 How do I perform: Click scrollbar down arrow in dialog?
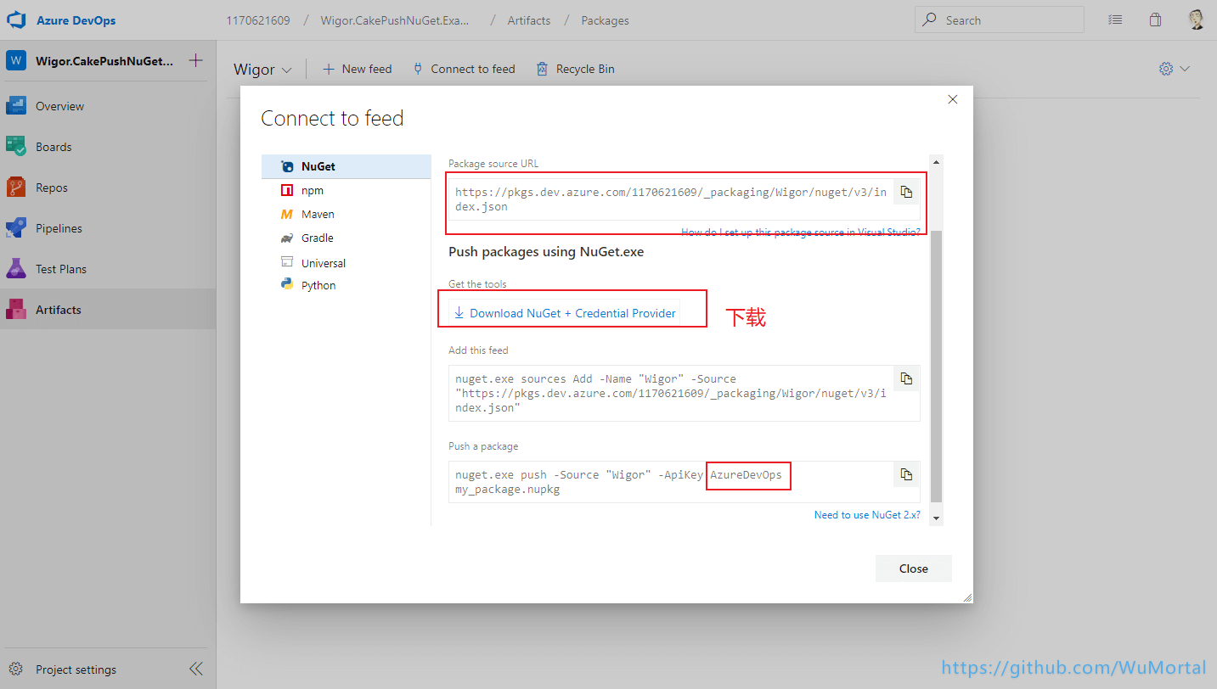937,517
